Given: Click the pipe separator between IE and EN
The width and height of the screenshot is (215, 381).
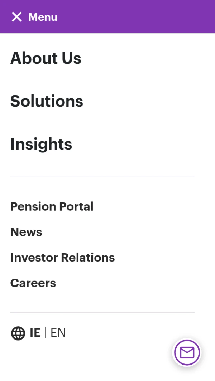Looking at the screenshot, I should [46, 333].
